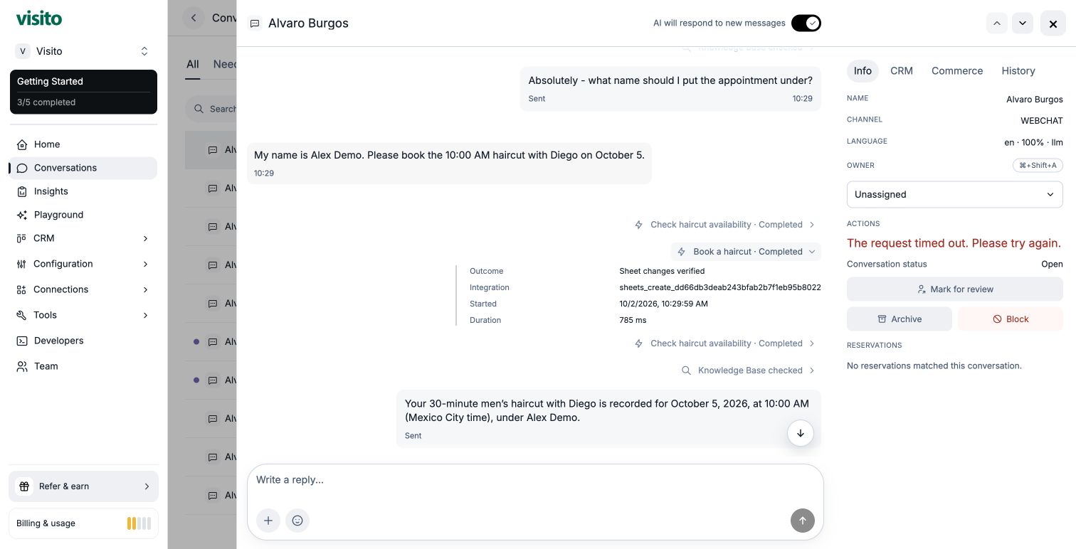The width and height of the screenshot is (1076, 549).
Task: Open the Developers page
Action: pyautogui.click(x=83, y=341)
